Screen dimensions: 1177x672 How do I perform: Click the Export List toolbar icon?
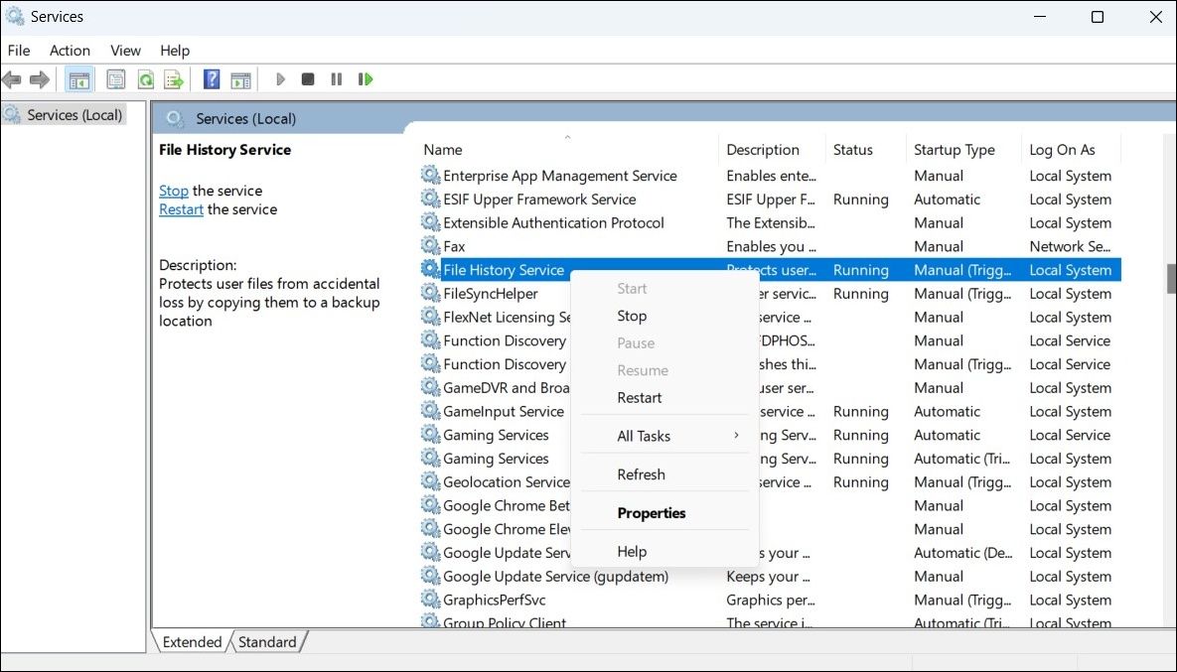pyautogui.click(x=174, y=78)
